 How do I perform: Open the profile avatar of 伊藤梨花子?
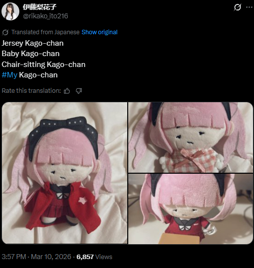click(x=10, y=11)
